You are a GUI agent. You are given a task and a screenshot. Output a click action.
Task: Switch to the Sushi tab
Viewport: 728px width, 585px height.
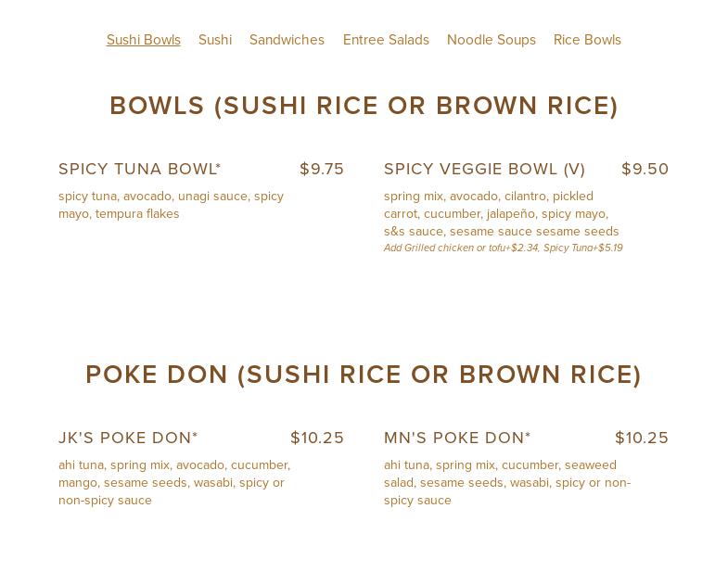pos(215,40)
